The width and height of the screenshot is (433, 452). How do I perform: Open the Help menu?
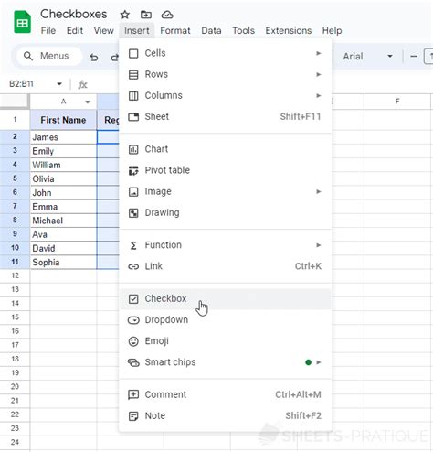click(332, 30)
